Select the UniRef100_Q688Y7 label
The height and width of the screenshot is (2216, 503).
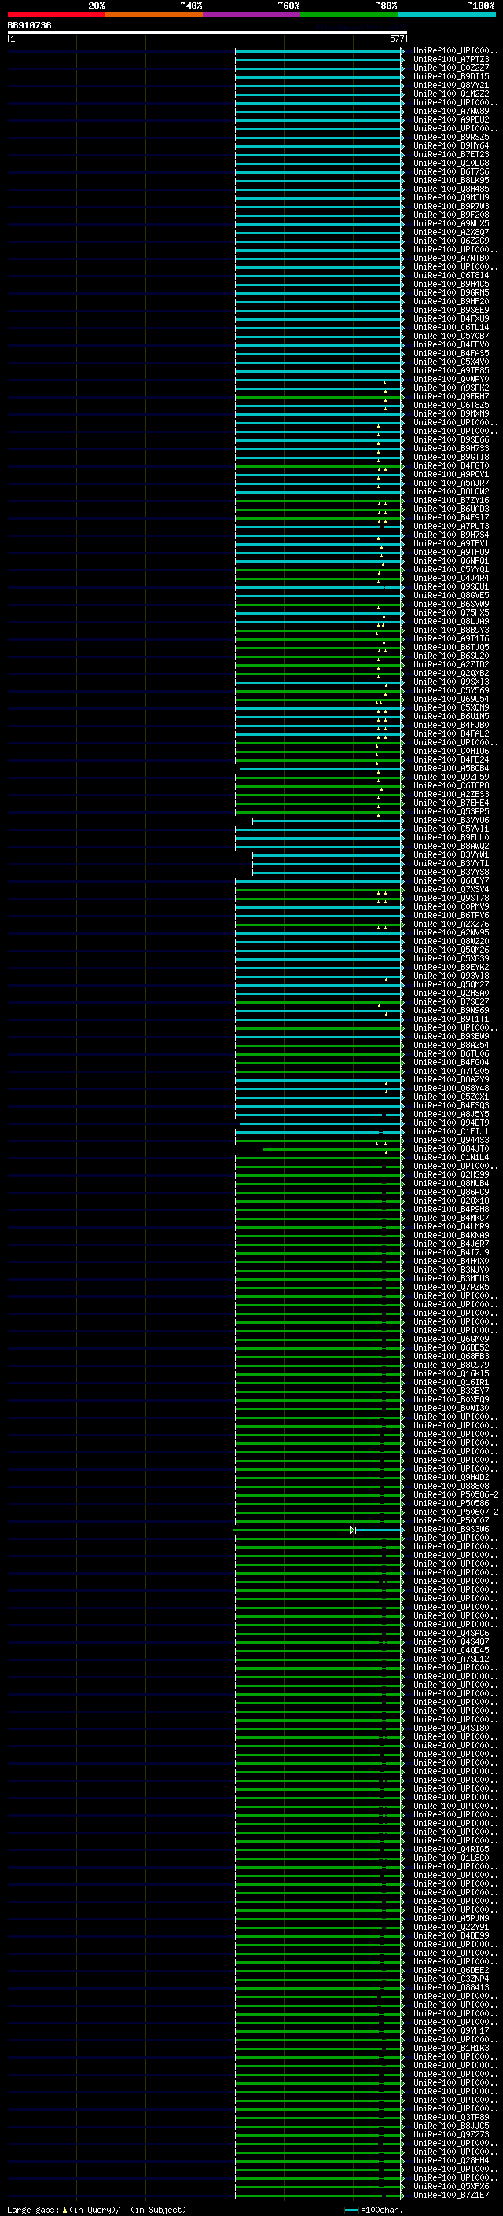(x=450, y=881)
